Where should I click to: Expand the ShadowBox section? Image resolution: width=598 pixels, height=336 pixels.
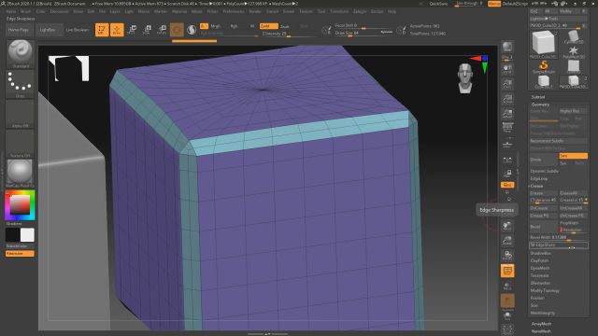point(540,253)
